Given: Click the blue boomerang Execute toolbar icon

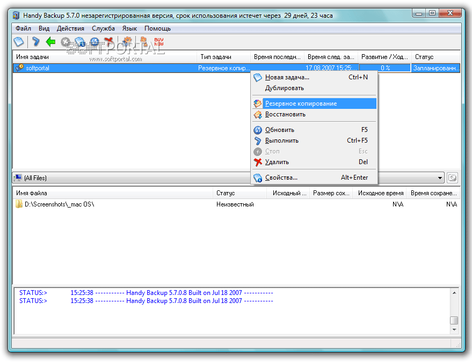Looking at the screenshot, I should pos(36,42).
